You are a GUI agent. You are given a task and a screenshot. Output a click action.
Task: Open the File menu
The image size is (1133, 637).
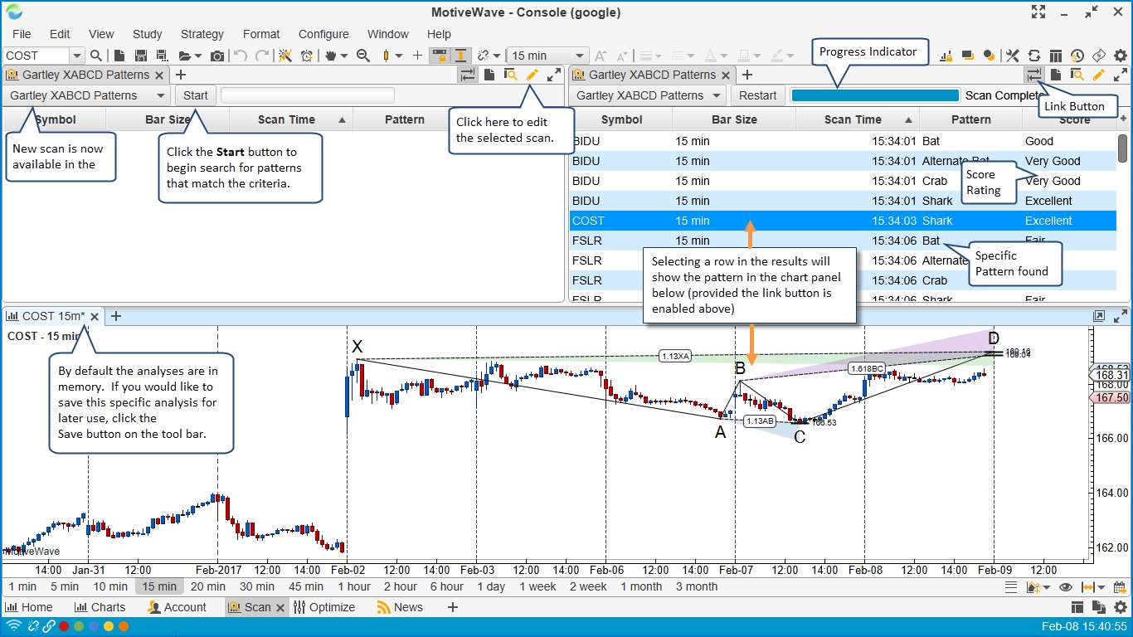coord(22,34)
